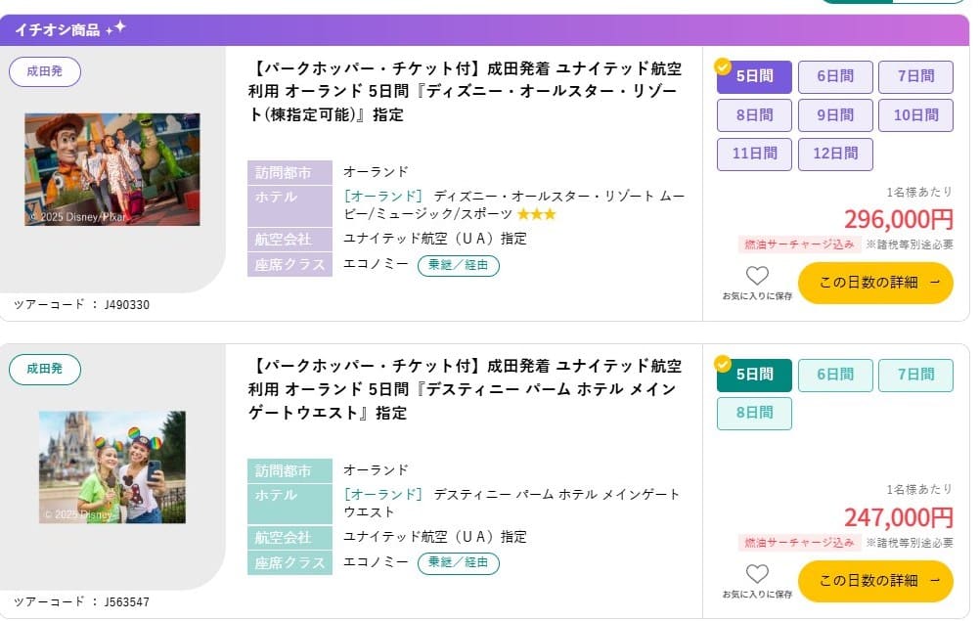
Task: Select 12日間 duration option
Action: point(835,154)
